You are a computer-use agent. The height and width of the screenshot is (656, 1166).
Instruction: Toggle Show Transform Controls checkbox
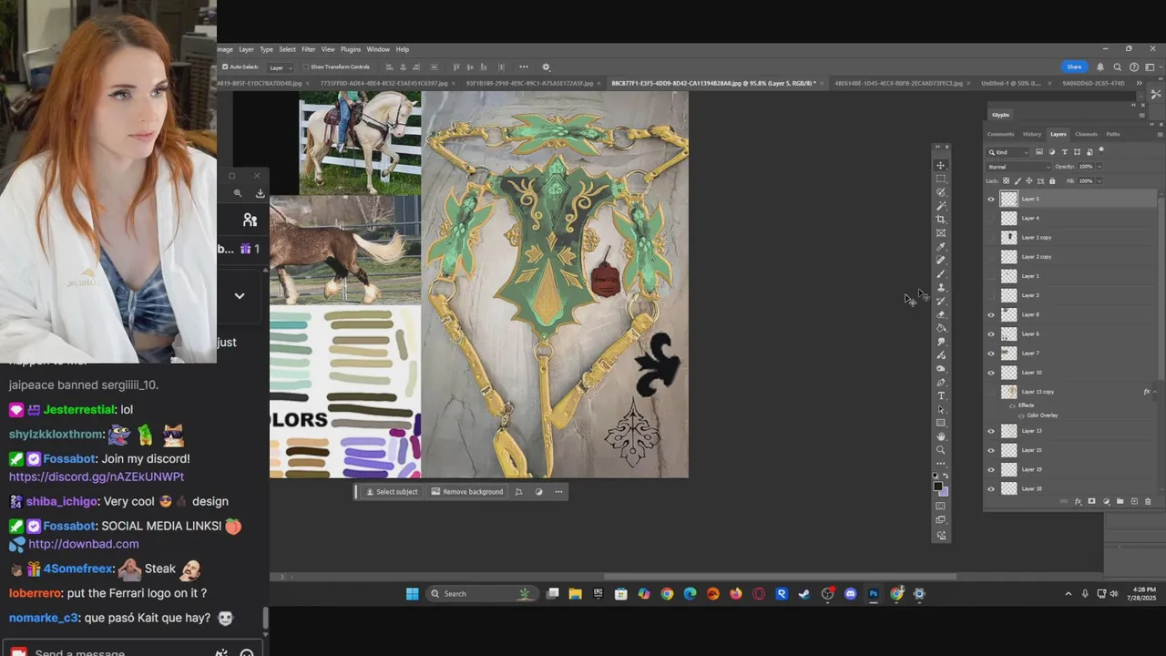coord(305,67)
